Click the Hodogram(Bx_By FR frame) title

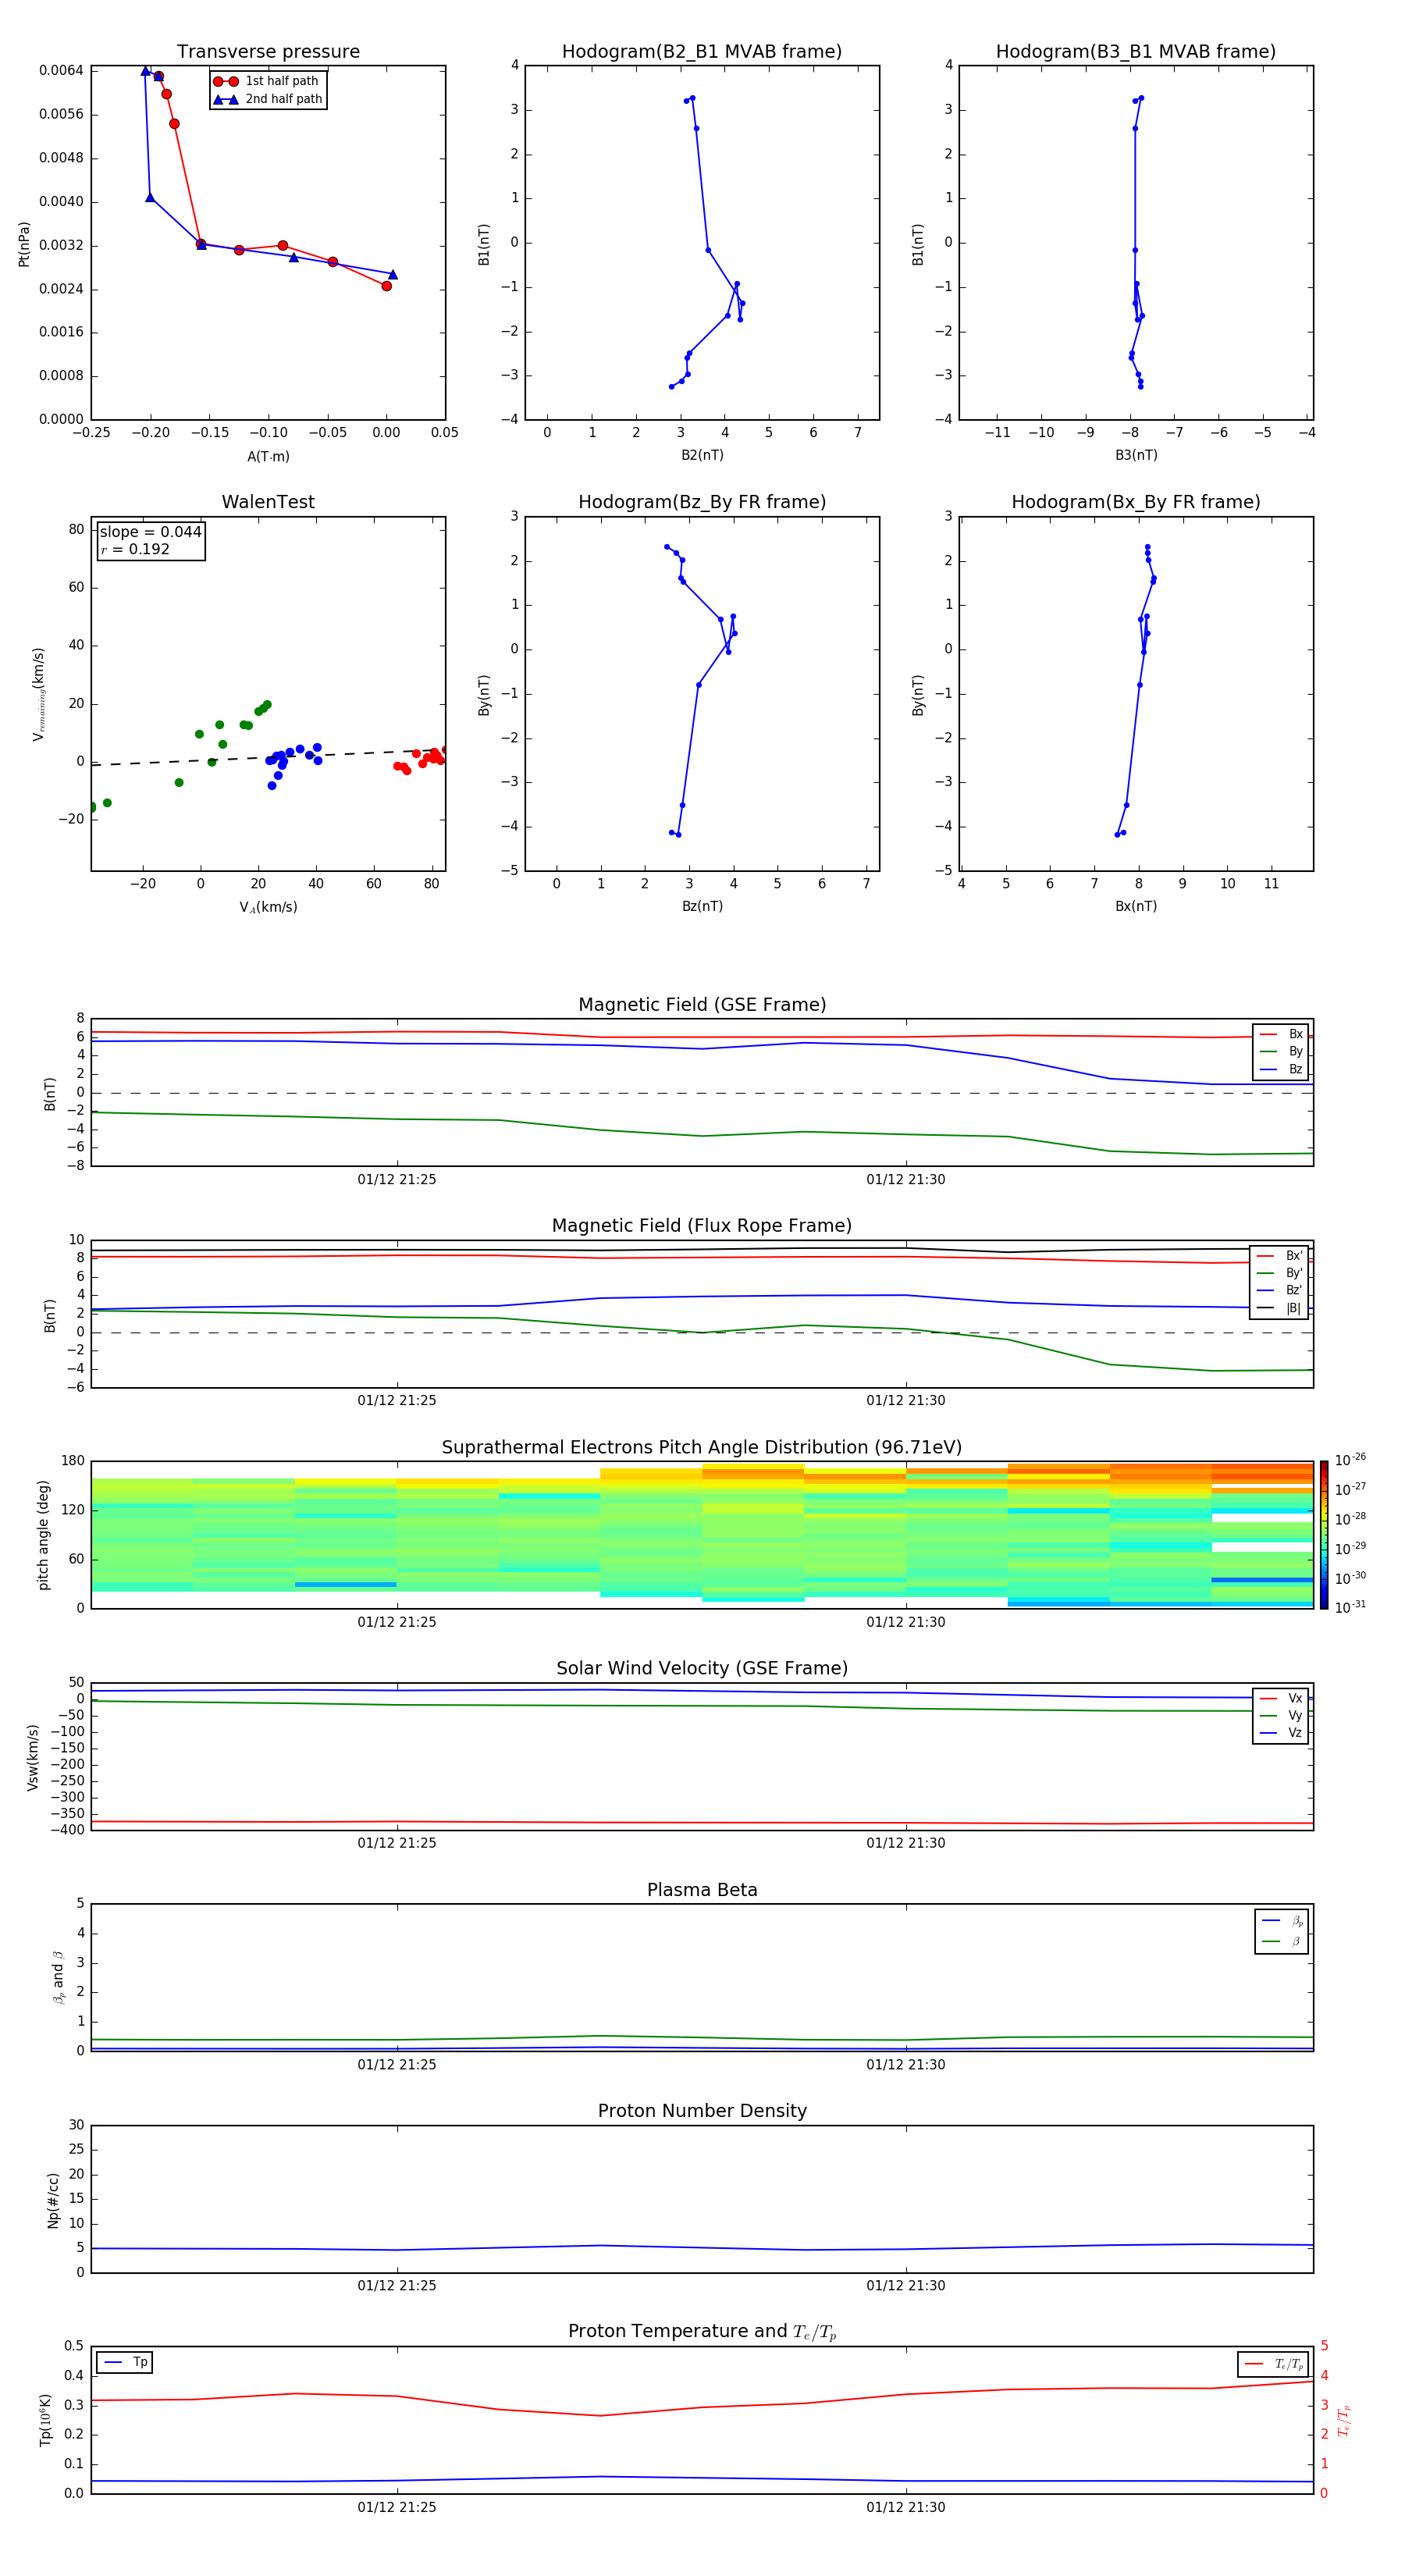tap(1136, 502)
